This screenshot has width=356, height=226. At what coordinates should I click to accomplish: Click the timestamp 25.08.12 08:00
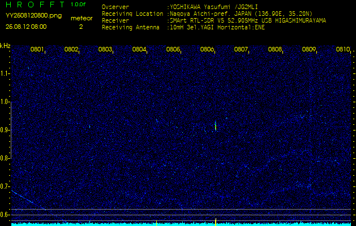coord(26,27)
